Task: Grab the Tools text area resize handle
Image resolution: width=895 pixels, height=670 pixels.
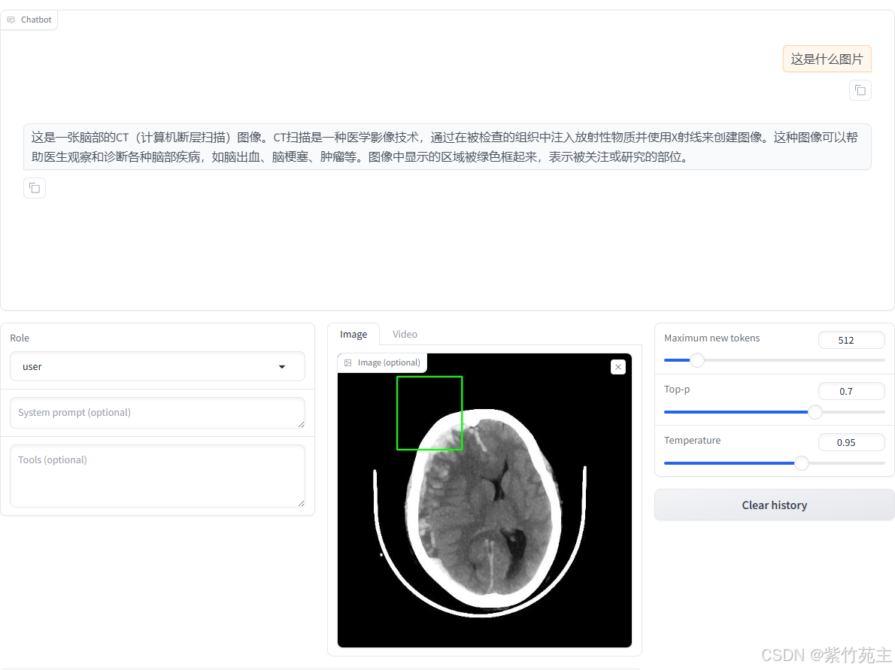Action: [x=301, y=503]
